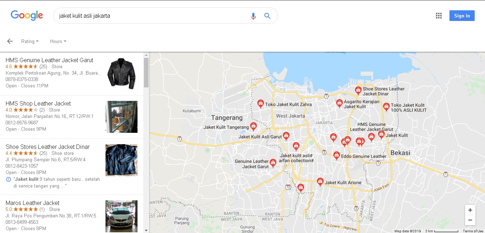Click the Kutabumi label on the map
The height and width of the screenshot is (233, 485).
click(x=192, y=111)
